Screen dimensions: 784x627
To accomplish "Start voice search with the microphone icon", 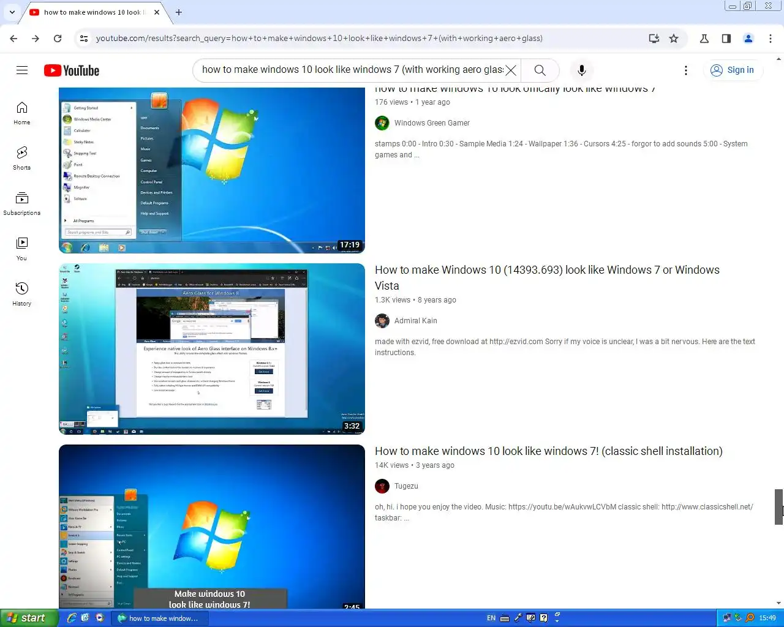I will pyautogui.click(x=582, y=70).
